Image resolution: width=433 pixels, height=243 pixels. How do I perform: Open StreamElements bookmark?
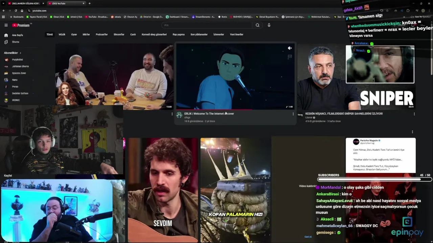pos(203,17)
